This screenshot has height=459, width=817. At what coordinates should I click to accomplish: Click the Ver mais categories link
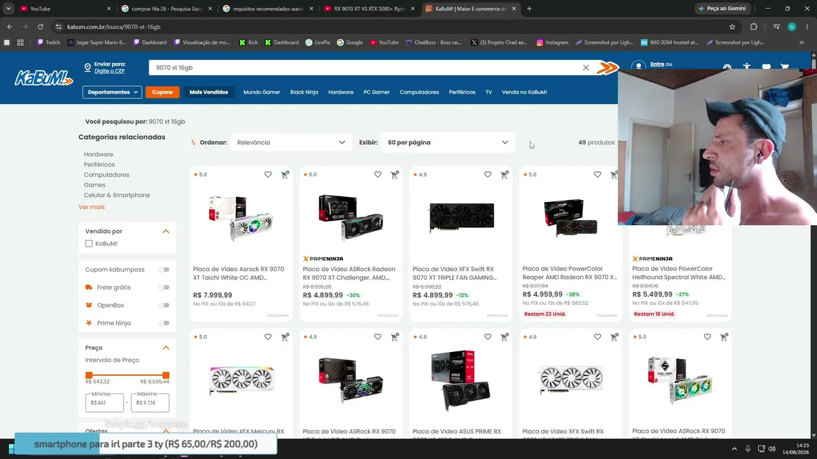[91, 207]
